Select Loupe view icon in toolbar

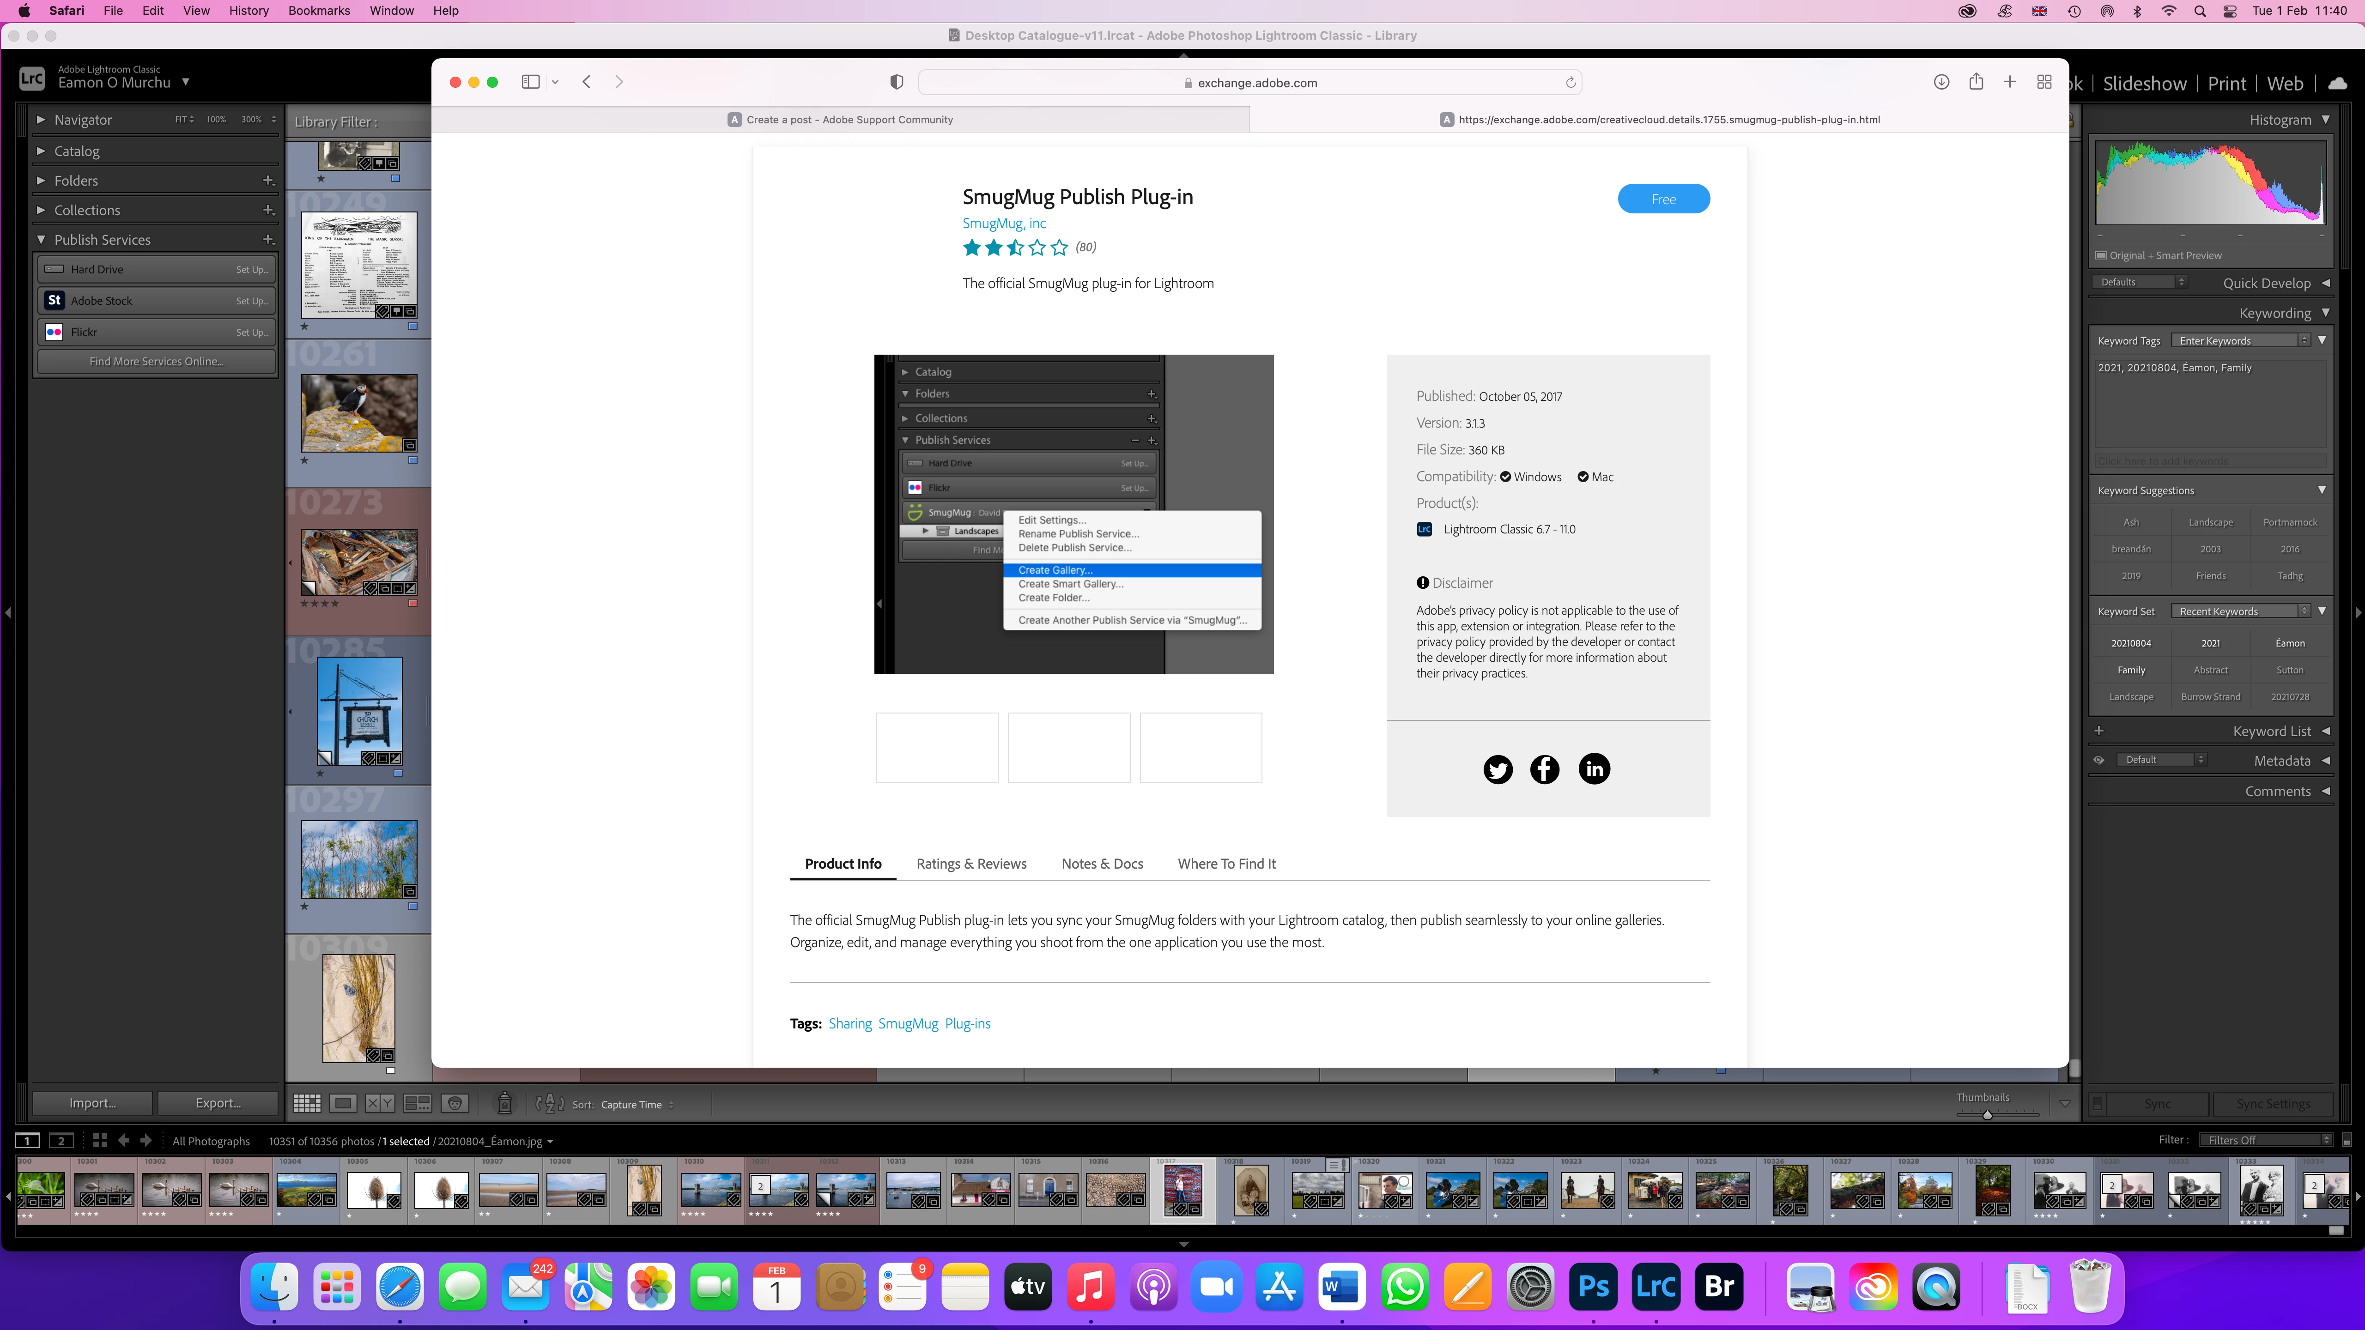tap(343, 1103)
